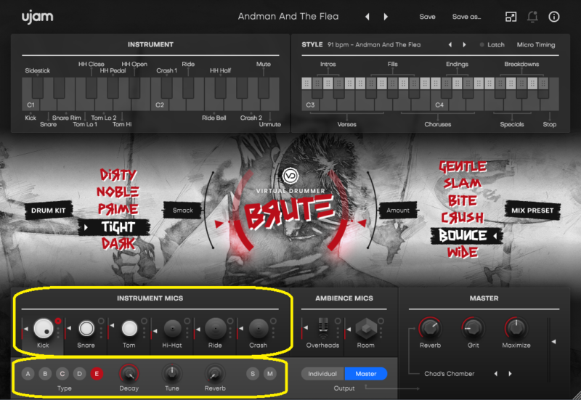
Task: Select the Hi-Hat instrument mic
Action: coord(172,329)
